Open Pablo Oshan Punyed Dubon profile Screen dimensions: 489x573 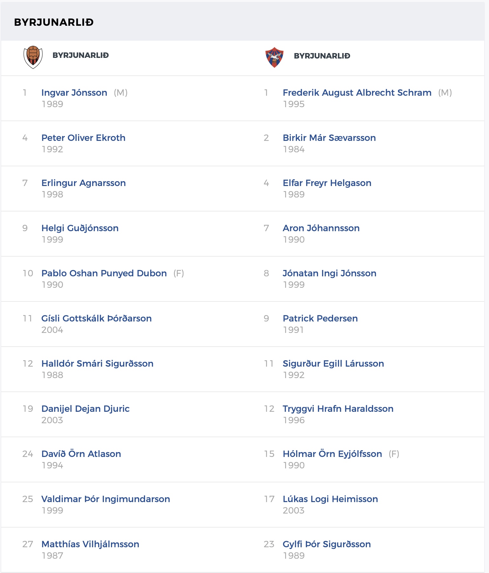[104, 273]
